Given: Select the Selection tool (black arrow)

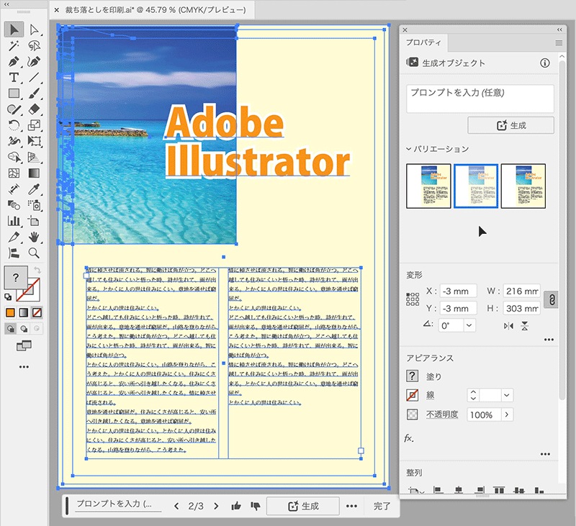Looking at the screenshot, I should [14, 30].
